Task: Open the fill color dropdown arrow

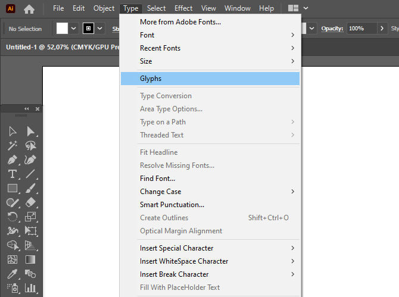Action: coord(74,29)
